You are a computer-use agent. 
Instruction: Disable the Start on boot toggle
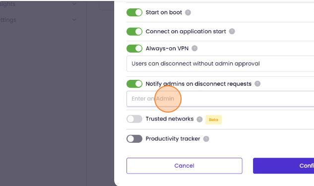(x=134, y=12)
